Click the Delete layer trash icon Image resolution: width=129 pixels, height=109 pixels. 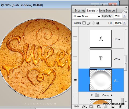click(x=120, y=106)
